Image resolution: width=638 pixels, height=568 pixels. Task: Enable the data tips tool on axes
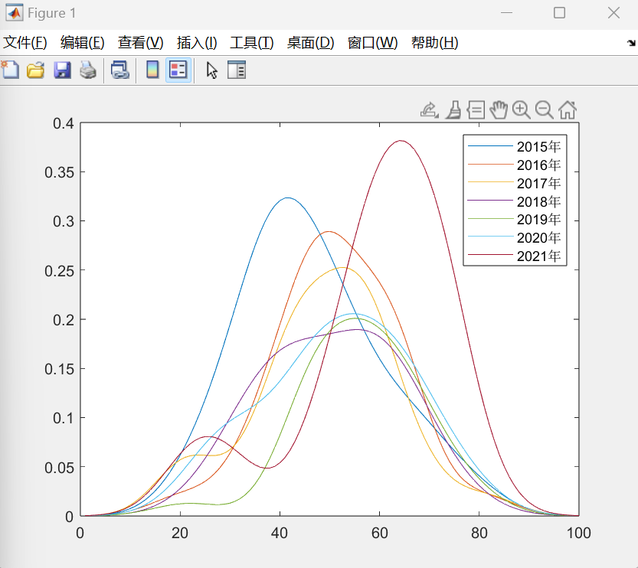(x=476, y=109)
